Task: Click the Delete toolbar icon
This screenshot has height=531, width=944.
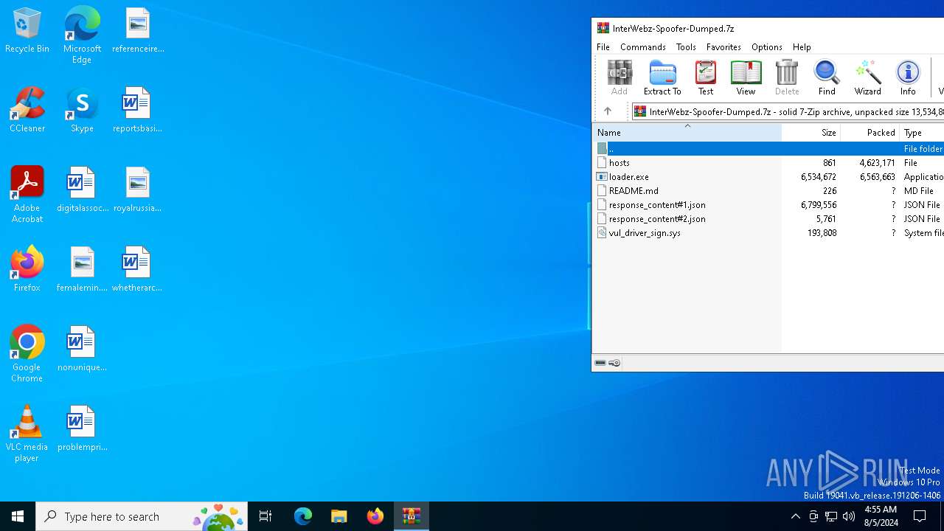Action: point(787,77)
